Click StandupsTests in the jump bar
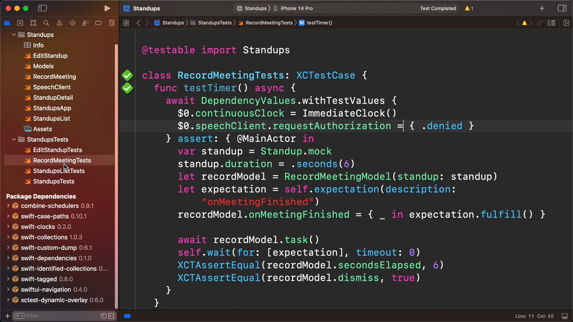This screenshot has width=573, height=322. click(211, 23)
